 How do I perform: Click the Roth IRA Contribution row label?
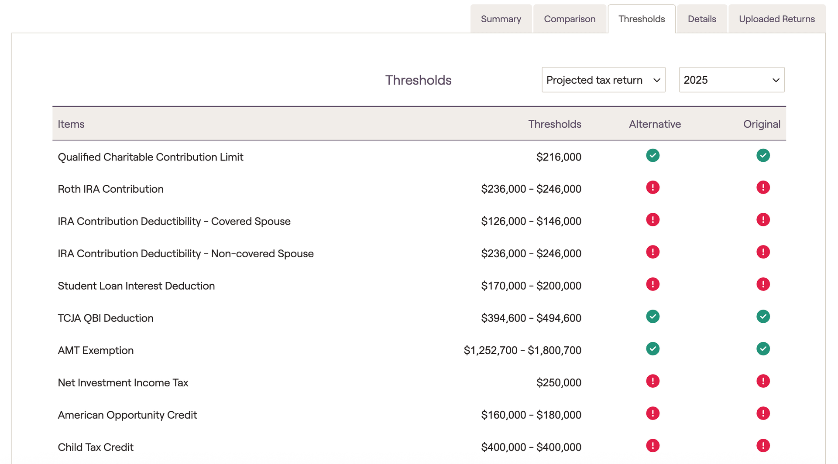tap(111, 189)
